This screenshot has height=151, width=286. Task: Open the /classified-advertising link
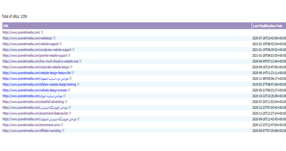click(33, 102)
